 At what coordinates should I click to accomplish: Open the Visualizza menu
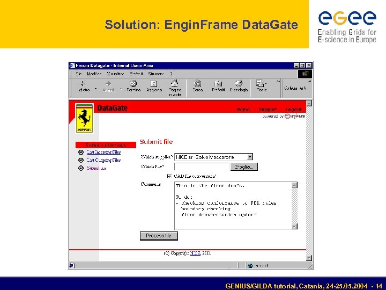(115, 74)
